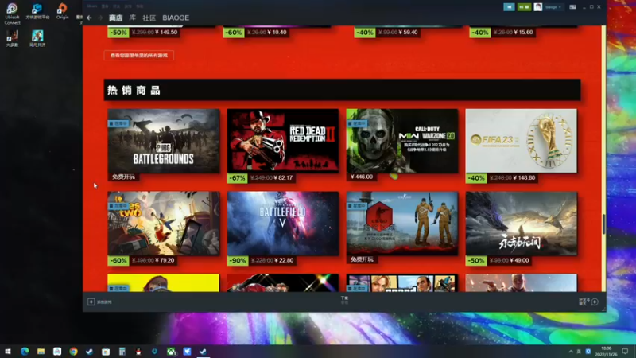Open Steam Big Picture mode icon

572,7
